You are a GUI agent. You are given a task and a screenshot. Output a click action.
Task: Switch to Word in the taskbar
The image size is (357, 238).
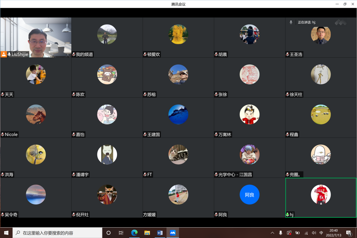pos(160,233)
